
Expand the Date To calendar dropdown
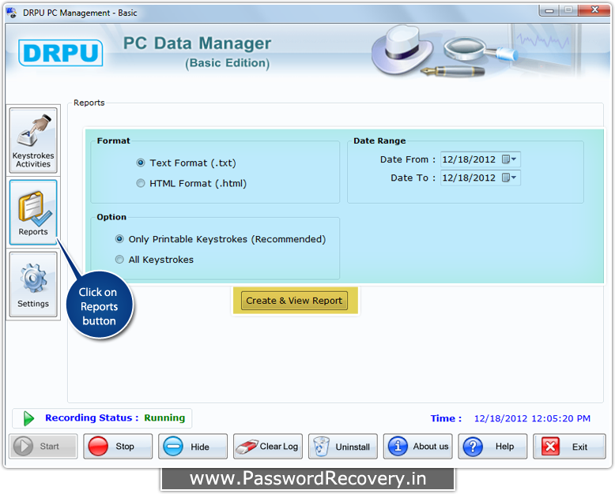pos(510,178)
